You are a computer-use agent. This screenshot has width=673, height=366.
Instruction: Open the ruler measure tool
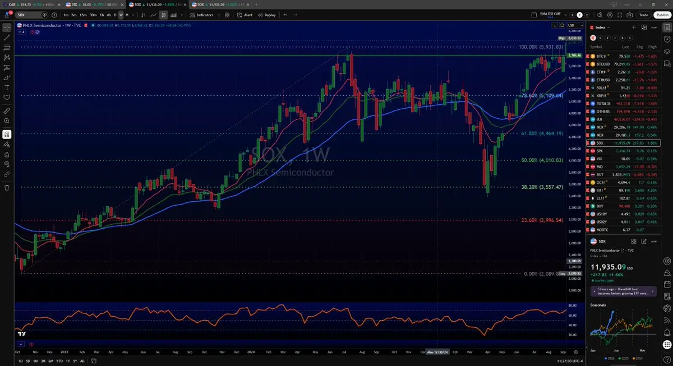7,110
